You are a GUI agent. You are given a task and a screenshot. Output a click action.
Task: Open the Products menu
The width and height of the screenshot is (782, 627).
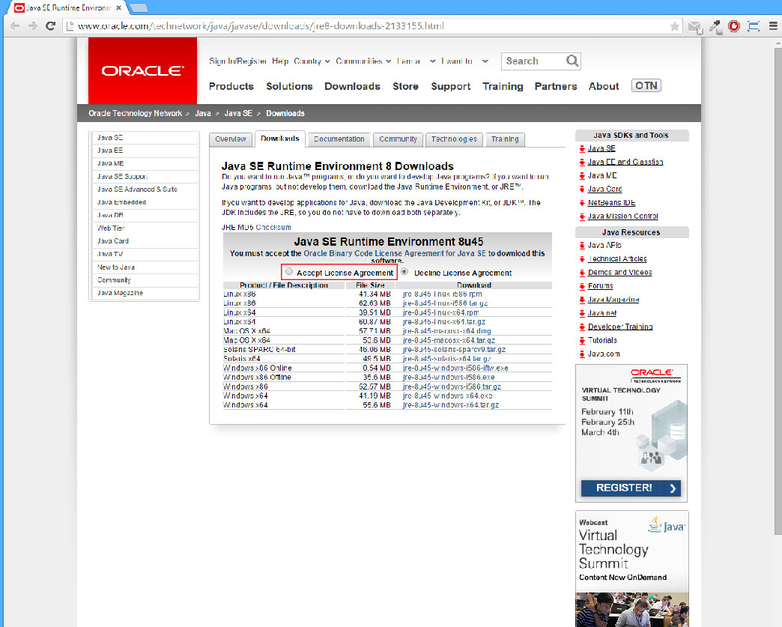(231, 86)
